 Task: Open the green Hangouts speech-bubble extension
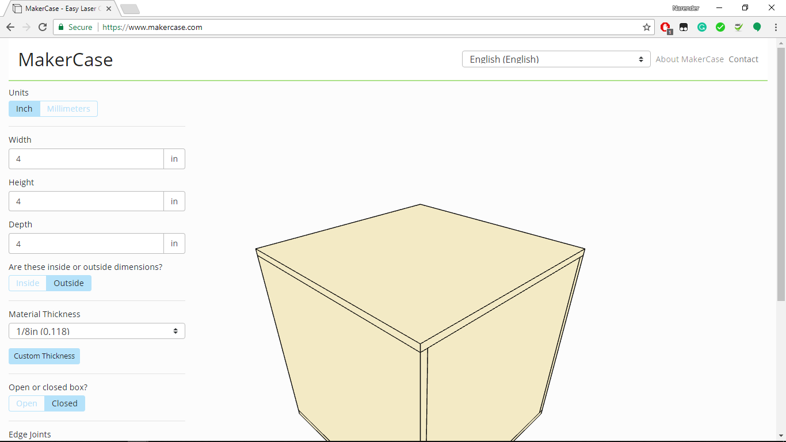pyautogui.click(x=757, y=27)
